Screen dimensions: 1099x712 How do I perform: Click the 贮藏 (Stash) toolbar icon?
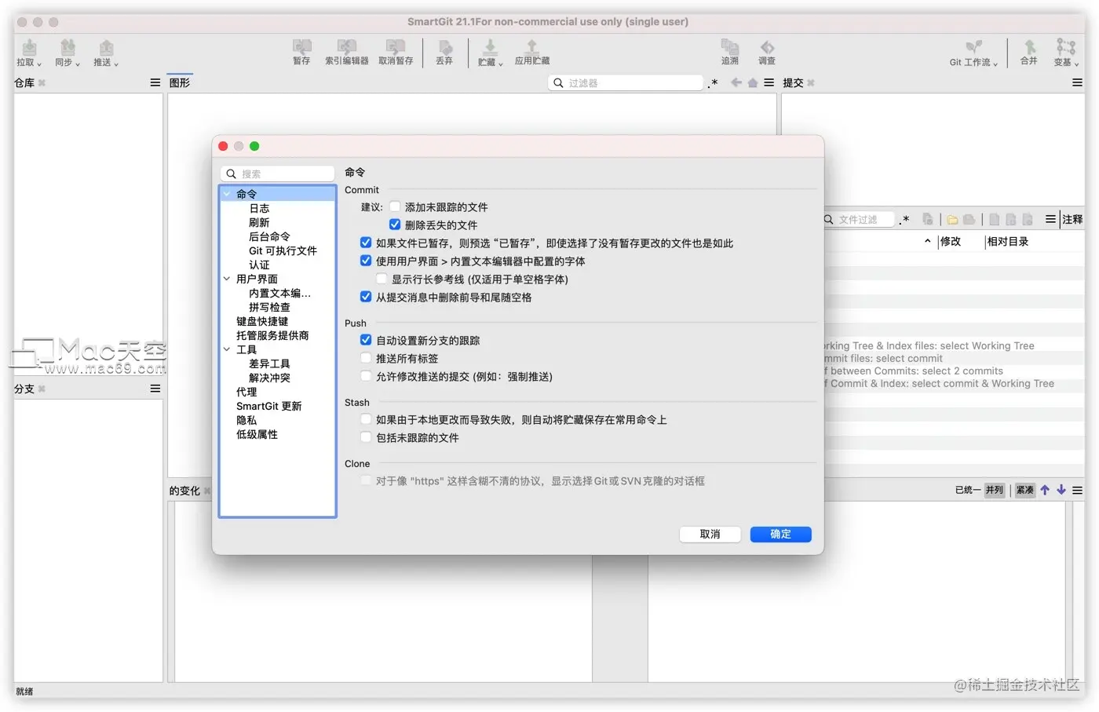point(490,47)
